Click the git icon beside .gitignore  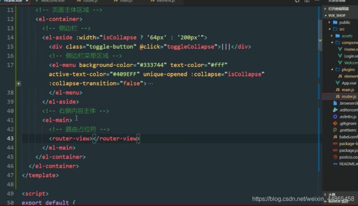pos(335,124)
